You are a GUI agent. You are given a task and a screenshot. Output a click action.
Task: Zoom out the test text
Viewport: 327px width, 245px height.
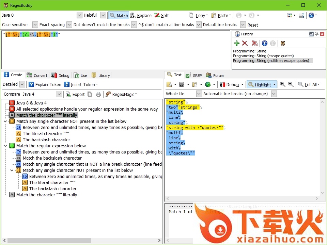[283, 84]
